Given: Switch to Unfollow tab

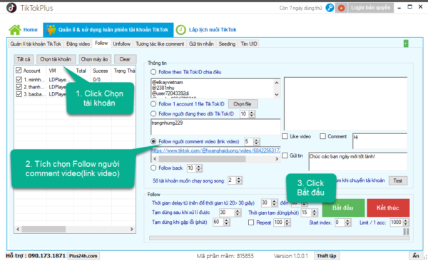Looking at the screenshot, I should (x=122, y=43).
